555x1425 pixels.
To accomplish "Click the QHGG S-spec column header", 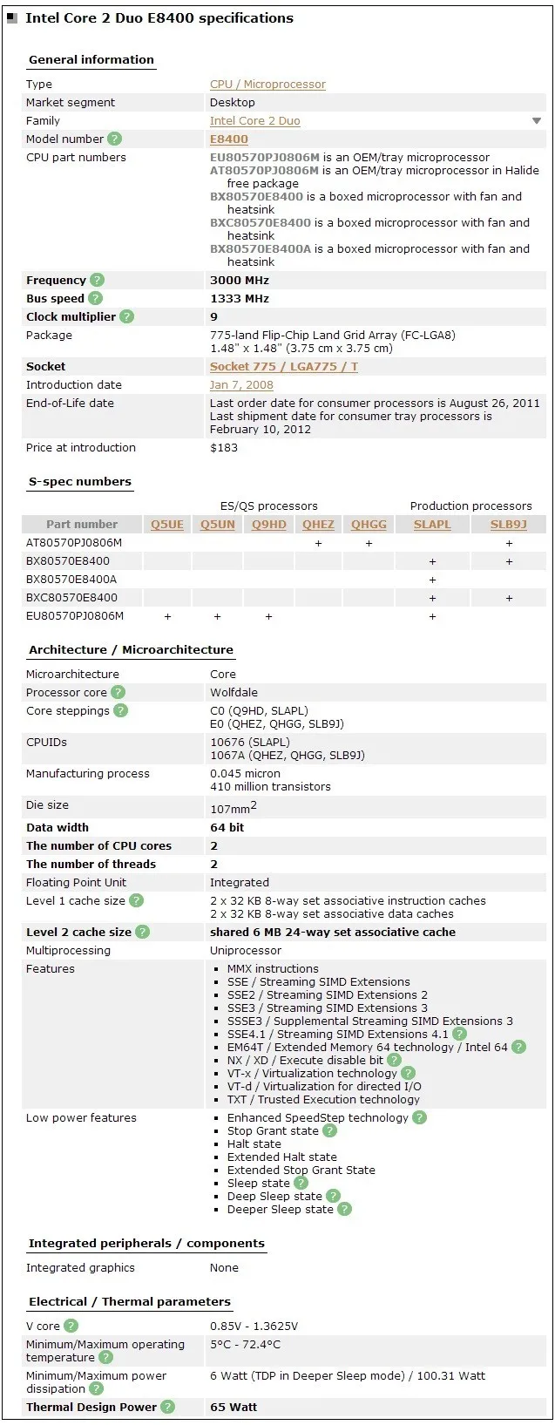I will coord(369,524).
